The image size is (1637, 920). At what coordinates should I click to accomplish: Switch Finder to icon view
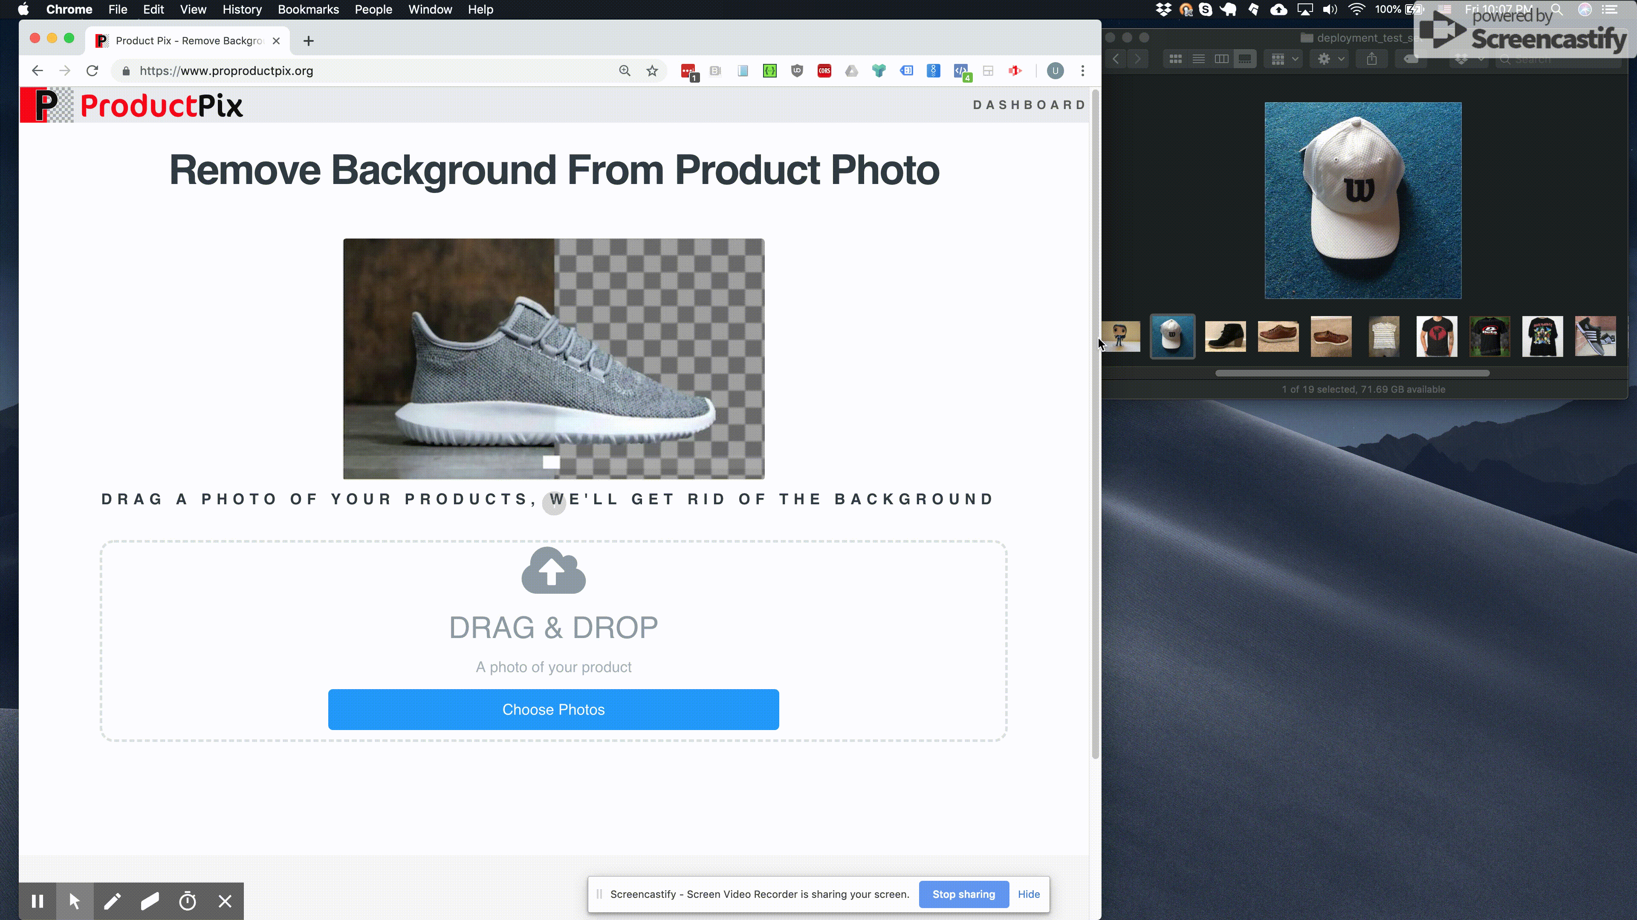[x=1176, y=59]
